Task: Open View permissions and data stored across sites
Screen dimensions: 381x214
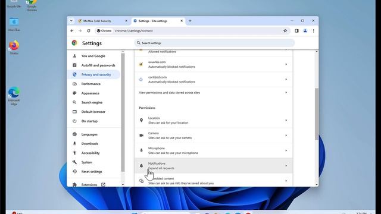Action: click(213, 93)
